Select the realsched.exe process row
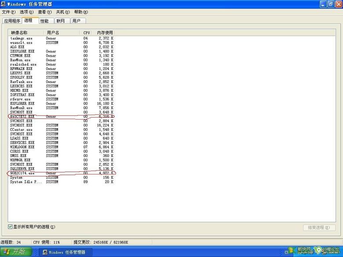This screenshot has height=257, width=343. [x=62, y=65]
